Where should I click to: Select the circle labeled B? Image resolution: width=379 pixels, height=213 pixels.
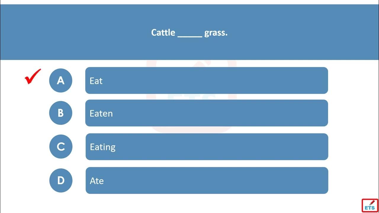[61, 113]
